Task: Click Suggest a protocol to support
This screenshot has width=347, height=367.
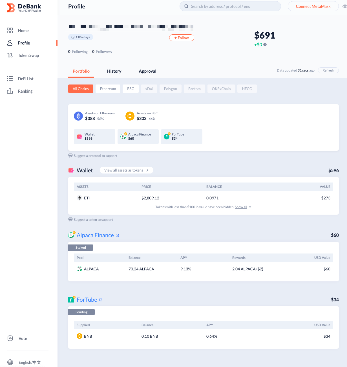Action: [95, 156]
